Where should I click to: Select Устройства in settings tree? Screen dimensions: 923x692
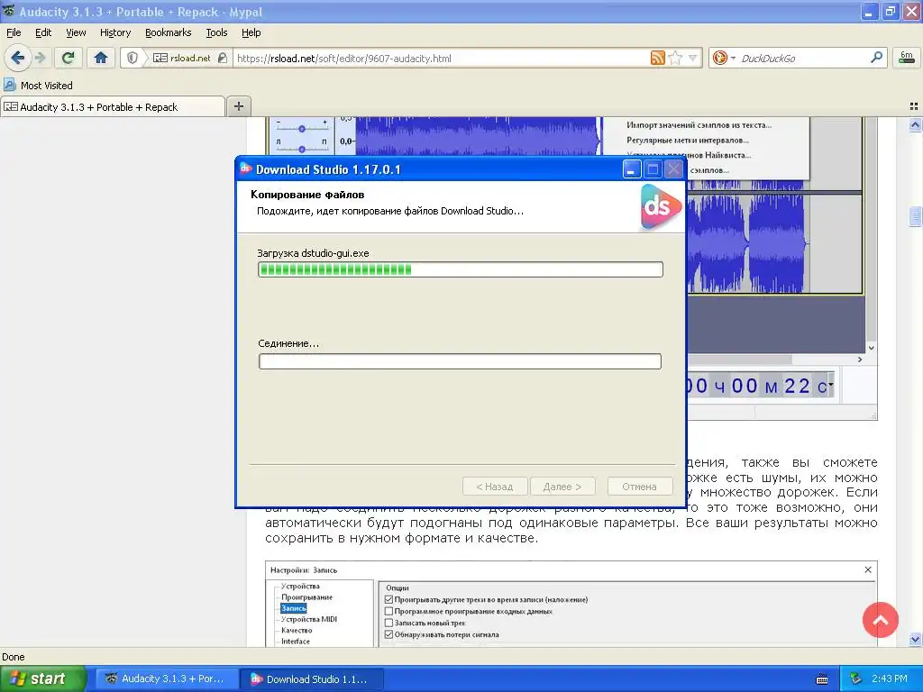300,586
